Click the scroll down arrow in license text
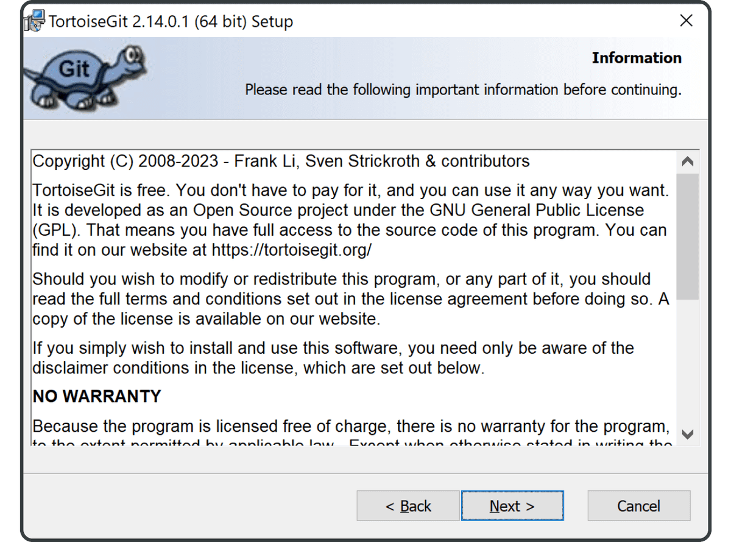This screenshot has width=731, height=542. [688, 434]
